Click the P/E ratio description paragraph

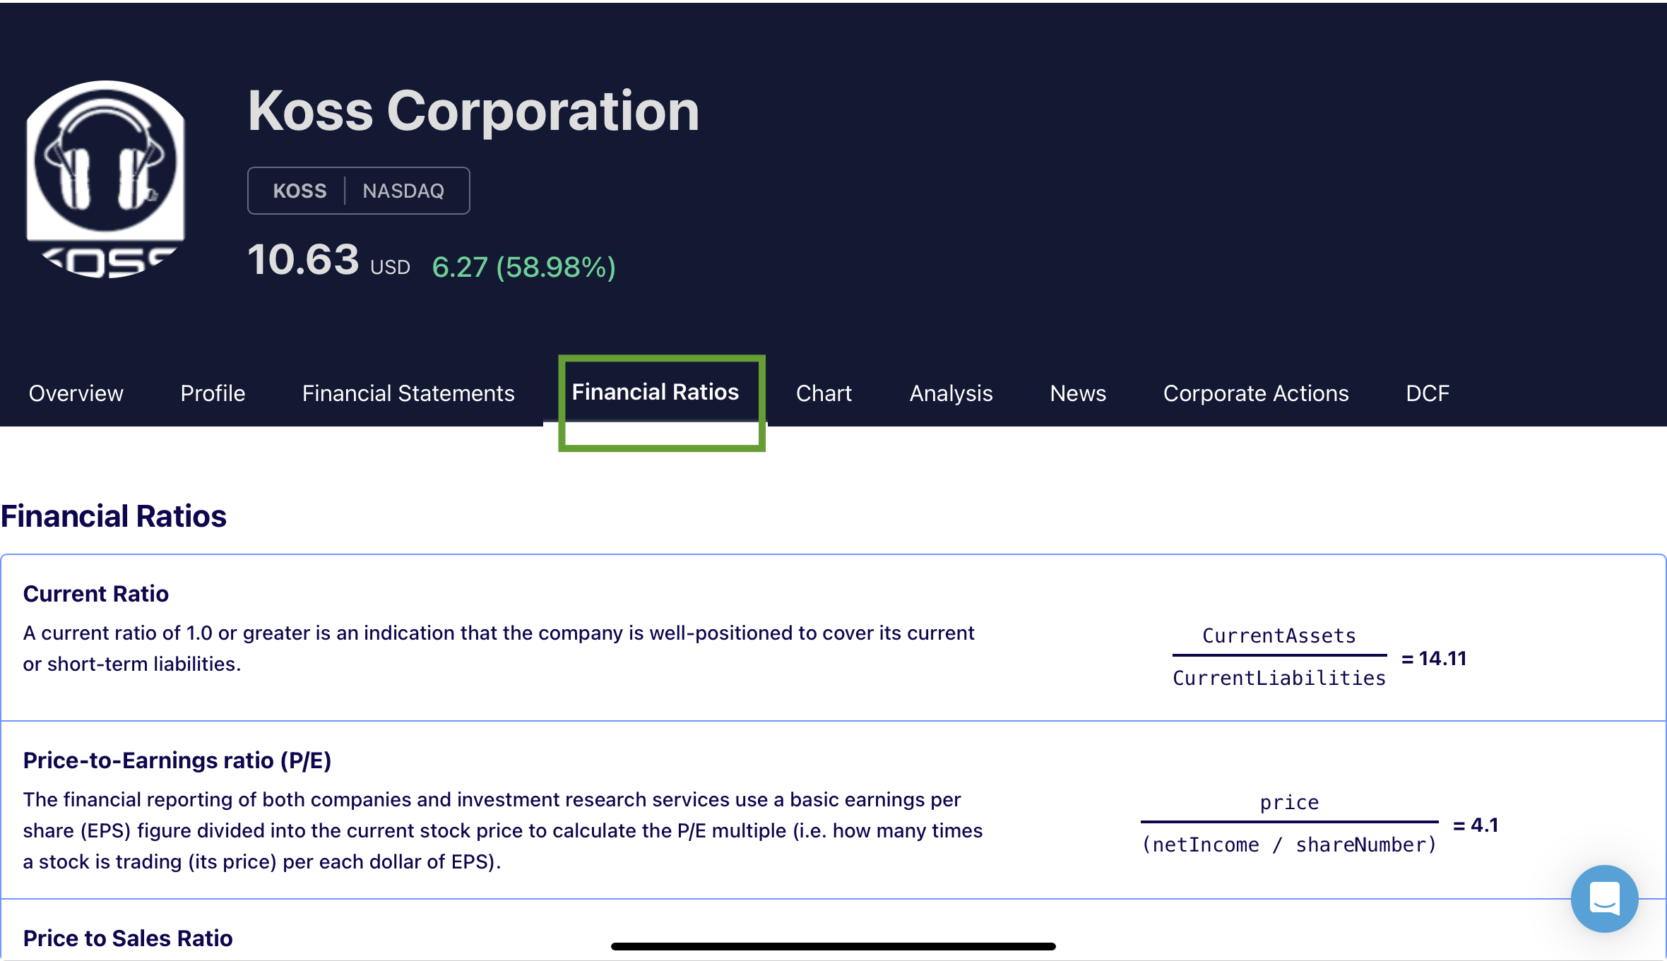503,830
